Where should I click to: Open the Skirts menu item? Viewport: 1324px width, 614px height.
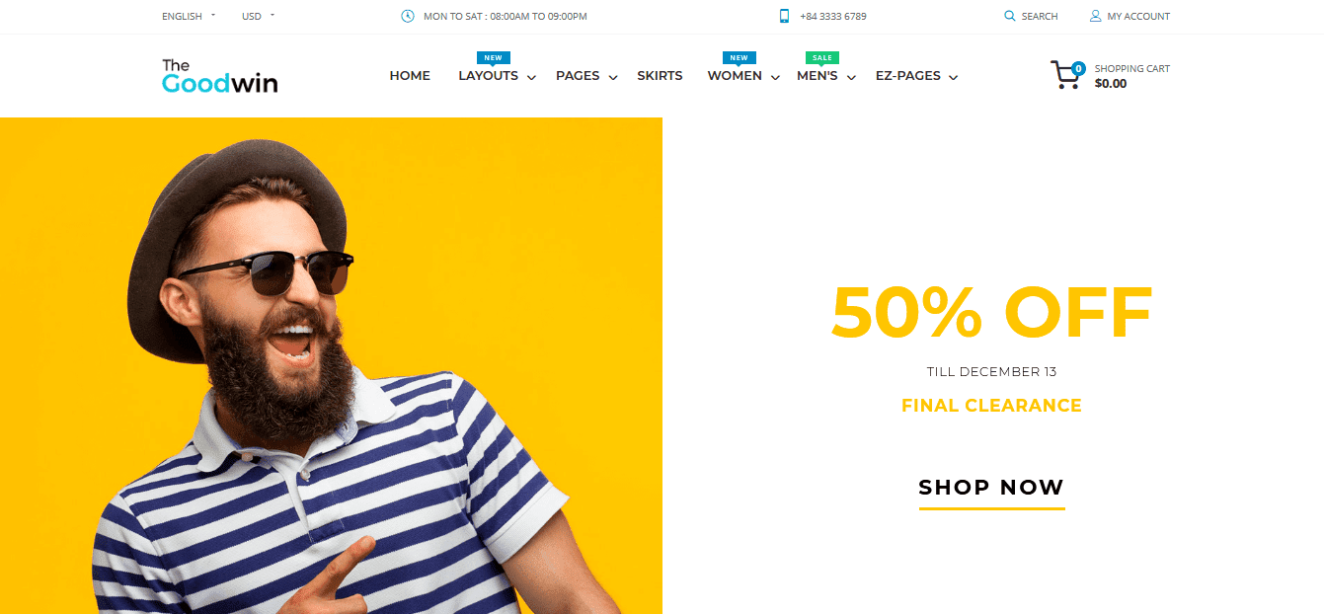(660, 76)
